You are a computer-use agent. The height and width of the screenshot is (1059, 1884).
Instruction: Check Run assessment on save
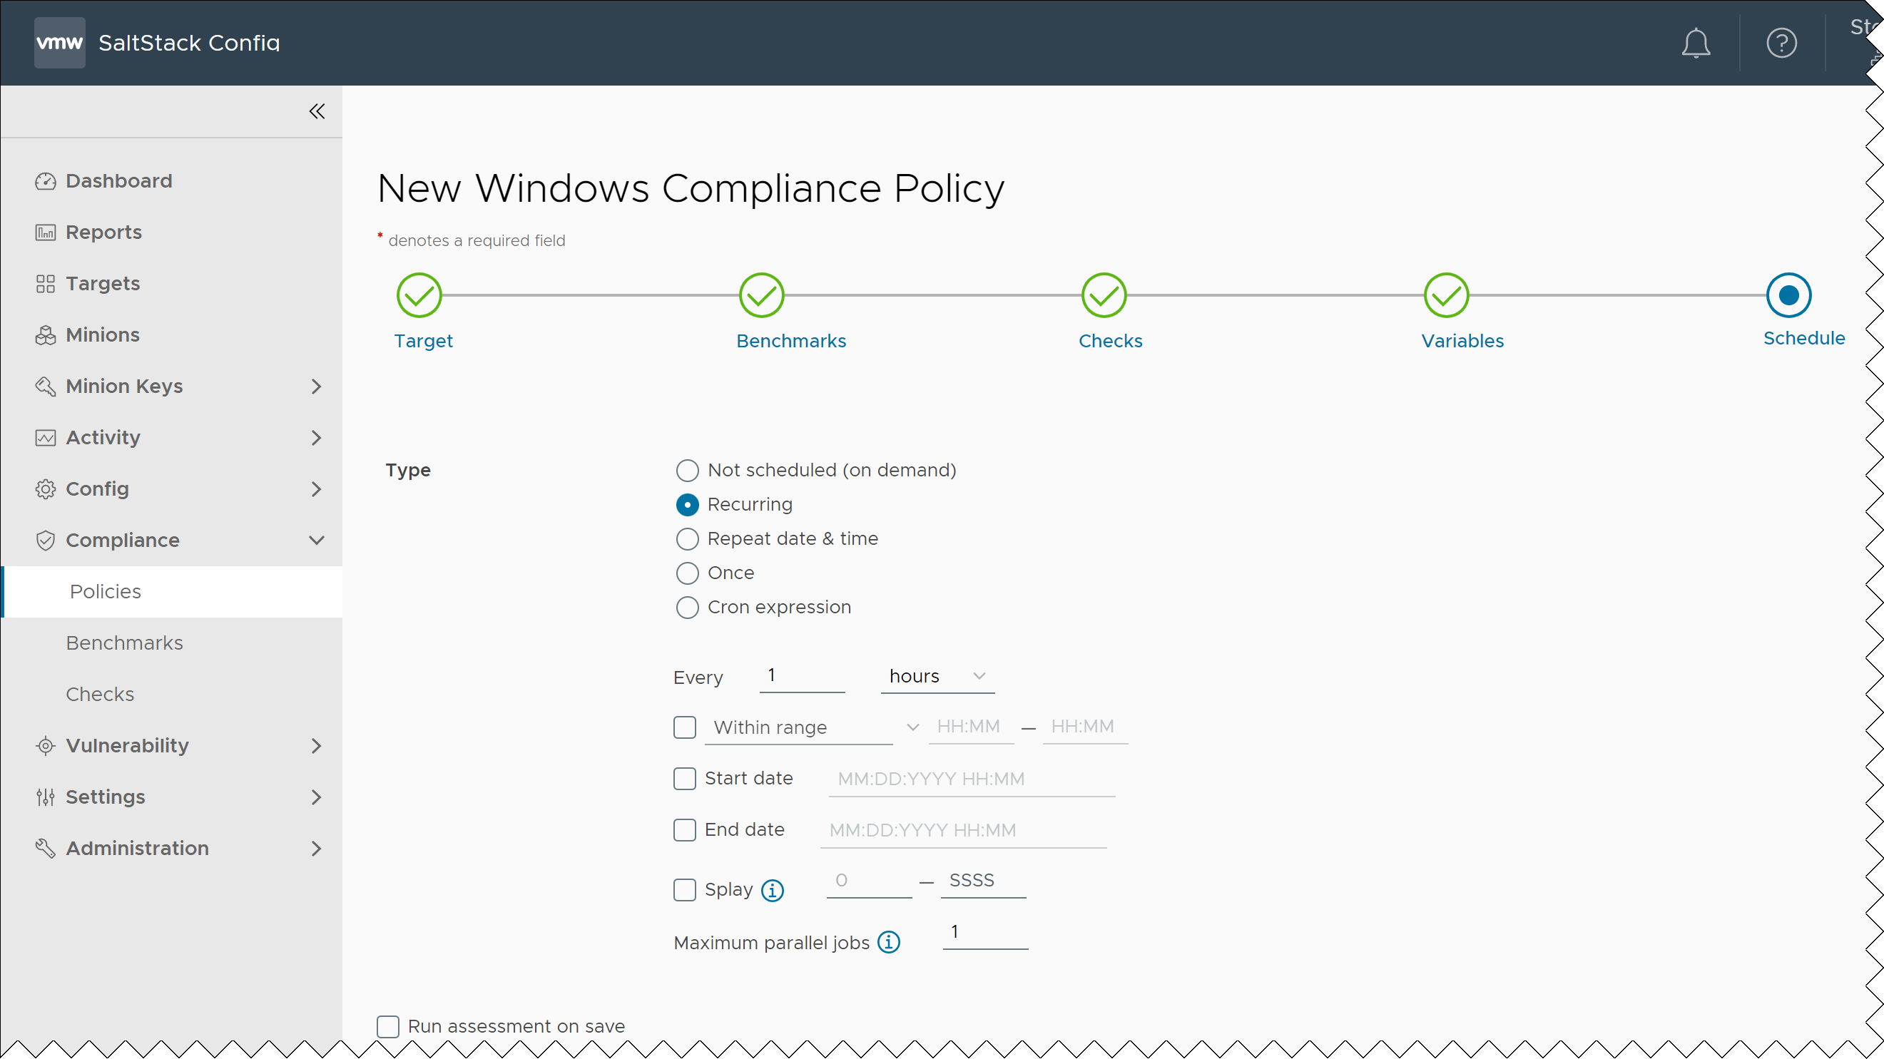387,1026
